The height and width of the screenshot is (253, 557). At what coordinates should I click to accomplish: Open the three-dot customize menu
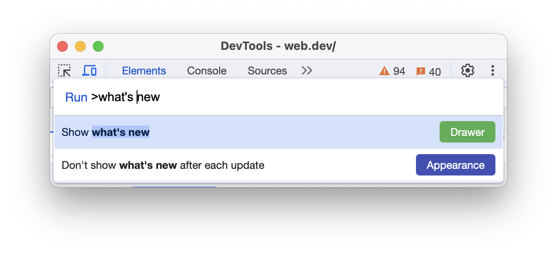(x=493, y=70)
